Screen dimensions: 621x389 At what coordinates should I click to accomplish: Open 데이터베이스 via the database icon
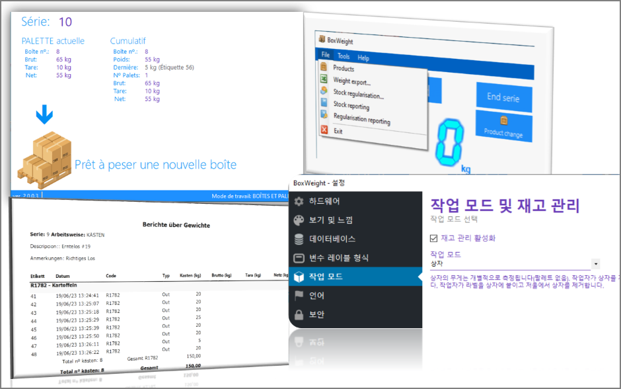point(299,239)
